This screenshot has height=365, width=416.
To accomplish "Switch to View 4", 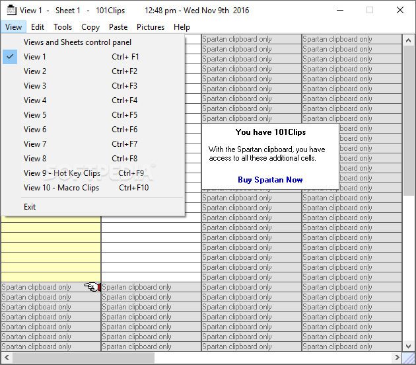I will tap(93, 101).
